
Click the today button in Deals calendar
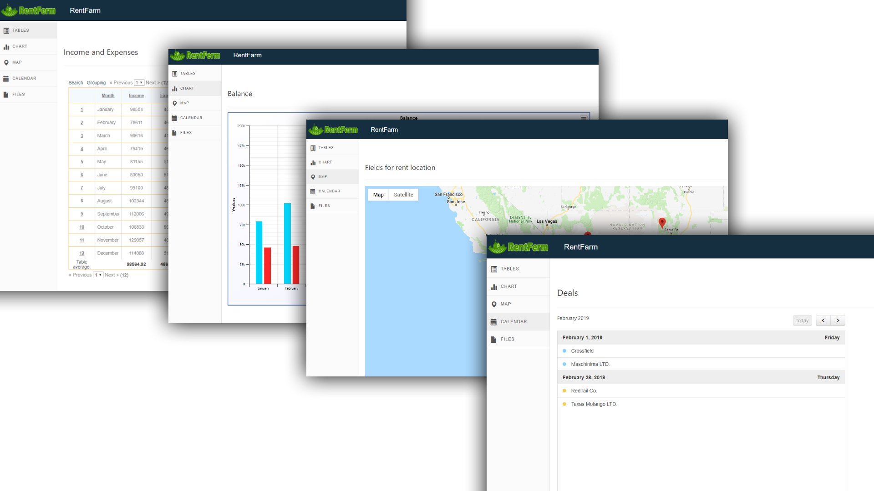point(802,321)
